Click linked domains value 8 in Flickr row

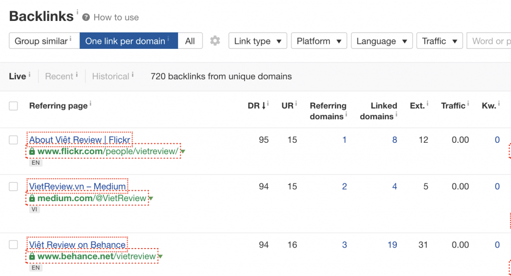coord(394,140)
